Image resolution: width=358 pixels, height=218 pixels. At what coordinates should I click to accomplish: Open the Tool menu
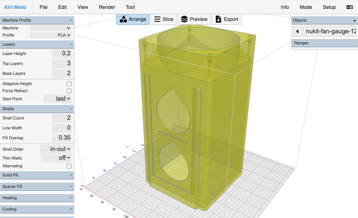pos(130,7)
